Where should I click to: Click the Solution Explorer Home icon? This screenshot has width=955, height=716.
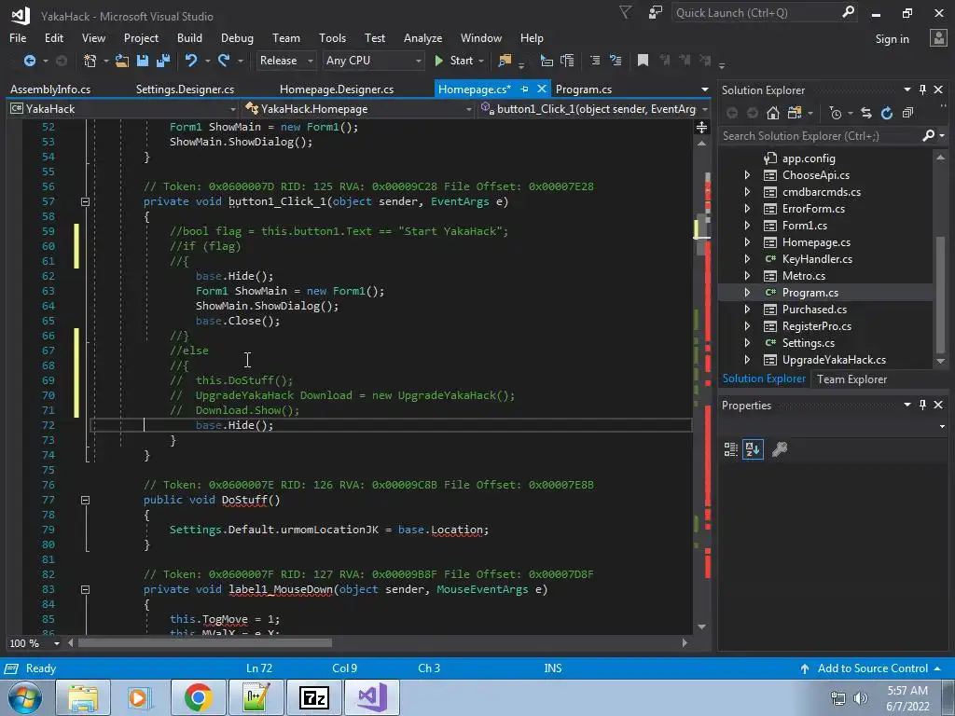point(773,113)
